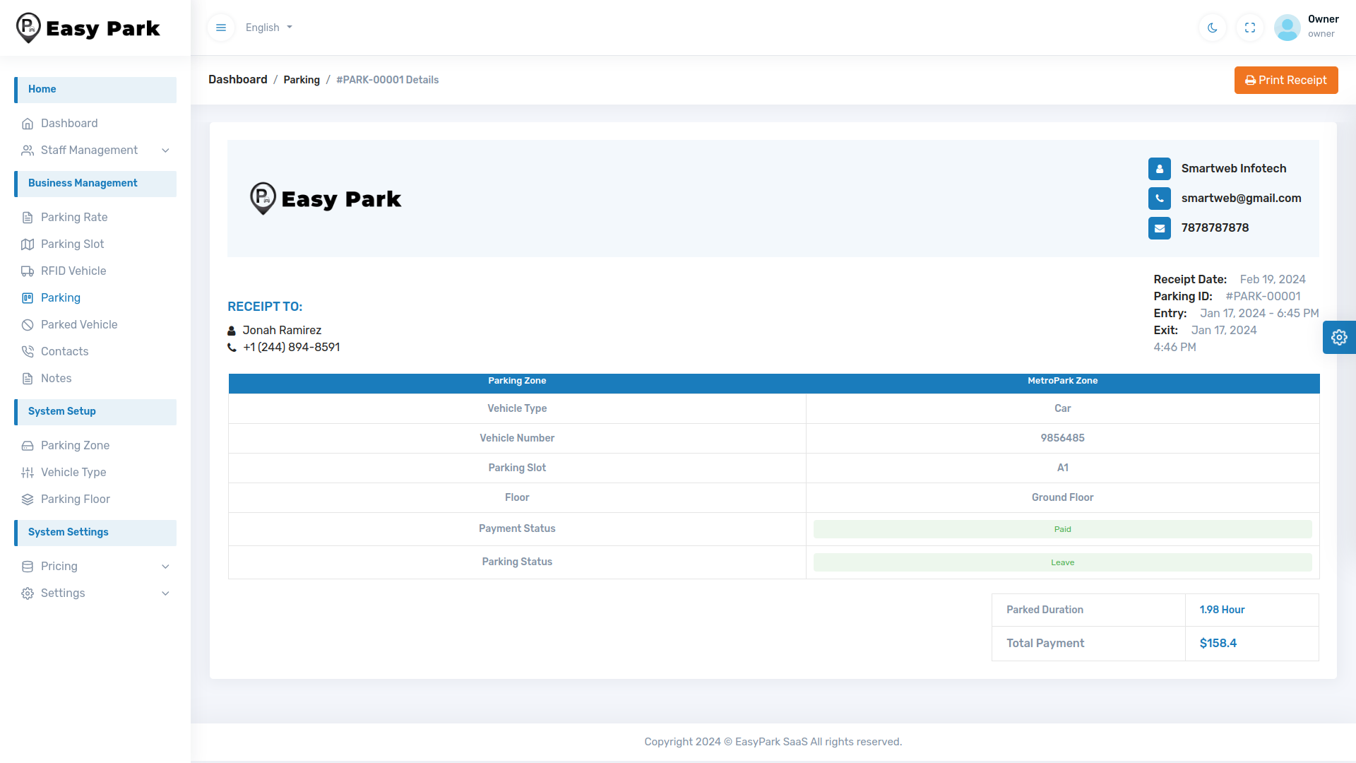Screen dimensions: 1356x763
Task: Click the Print Receipt button
Action: (x=1285, y=80)
